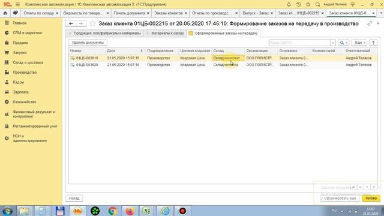Click Назад button
Image resolution: width=384 pixels, height=216 pixels.
click(x=74, y=198)
